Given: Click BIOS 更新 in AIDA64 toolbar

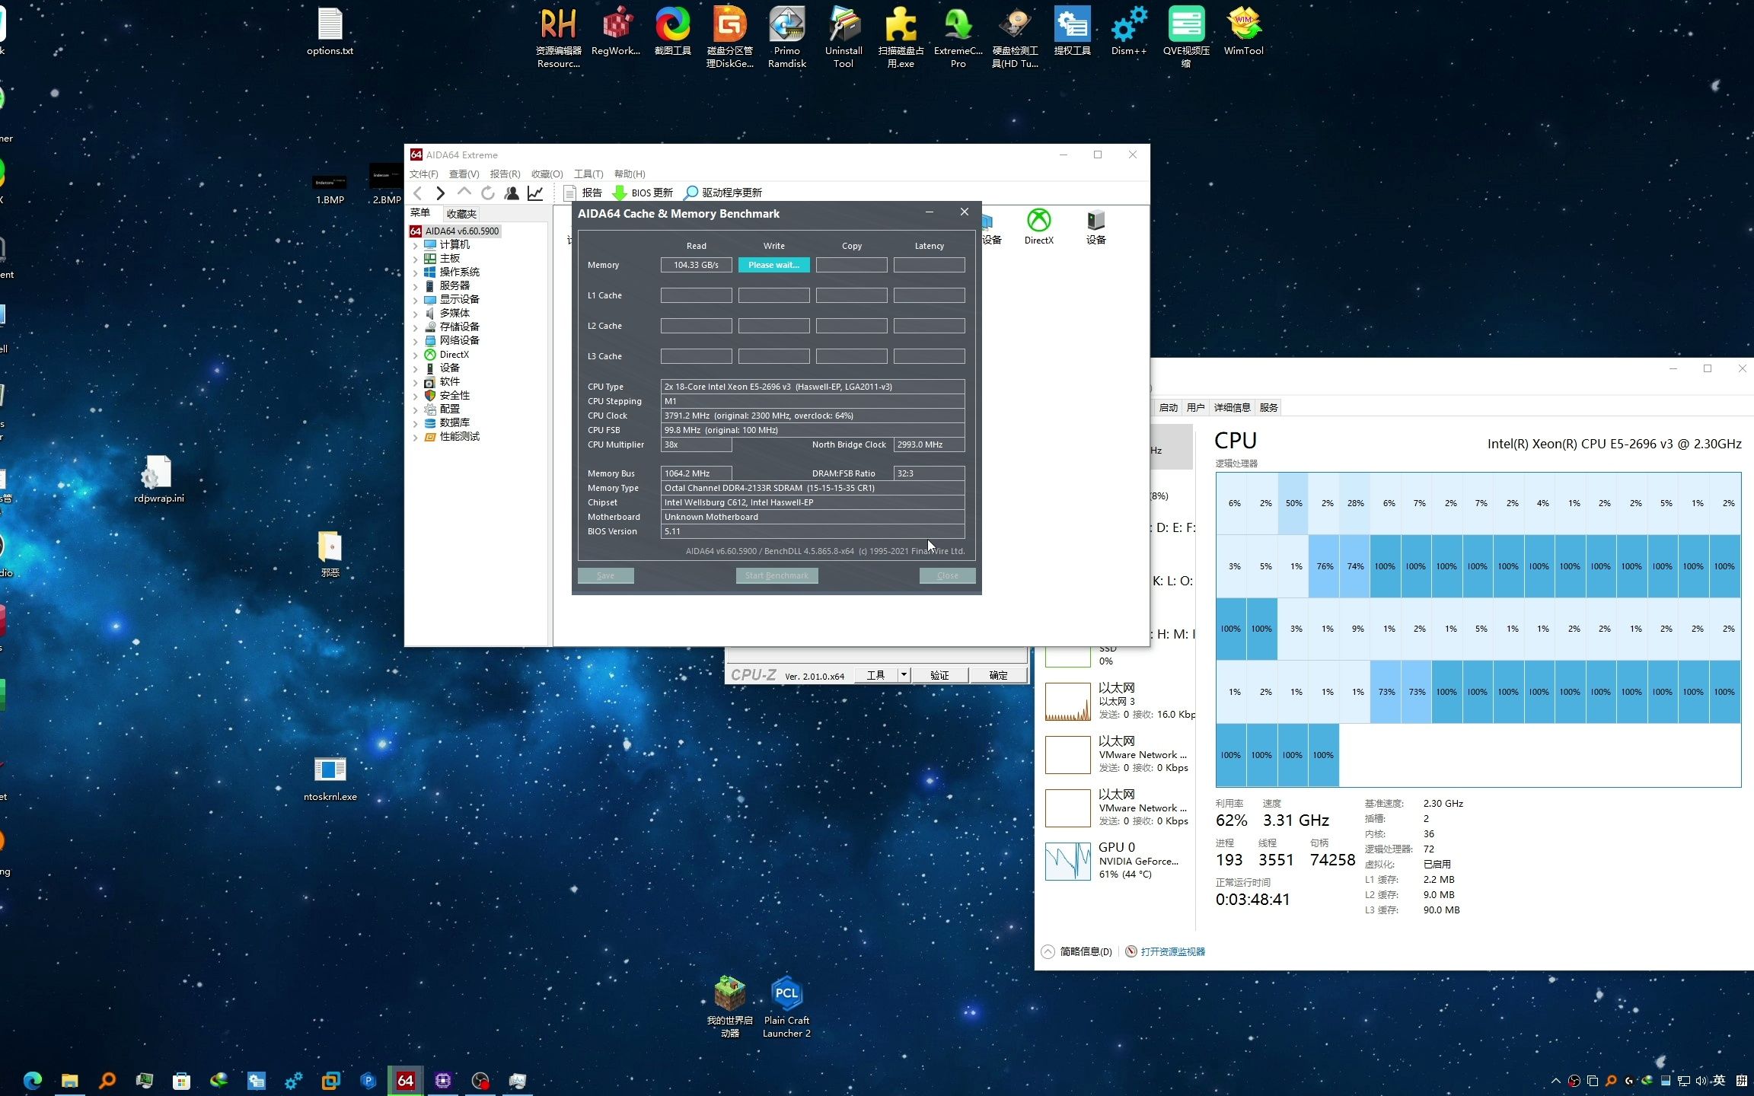Looking at the screenshot, I should (643, 193).
